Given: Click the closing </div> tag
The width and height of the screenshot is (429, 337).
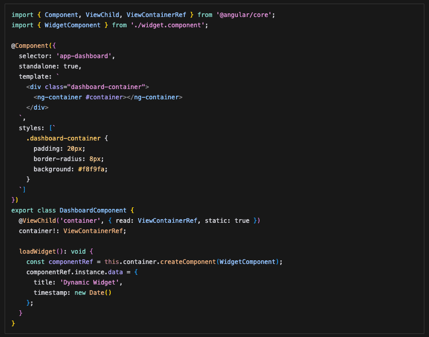Looking at the screenshot, I should pyautogui.click(x=37, y=108).
